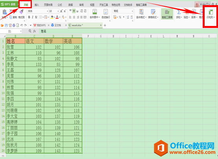Screen dimensions: 218x159
Task: Click the fx insert function icon
Action: (x=34, y=31)
